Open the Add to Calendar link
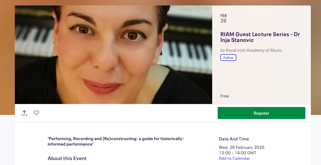The image size is (321, 165). [234, 158]
